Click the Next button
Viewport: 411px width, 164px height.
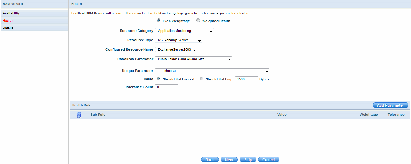(x=229, y=160)
